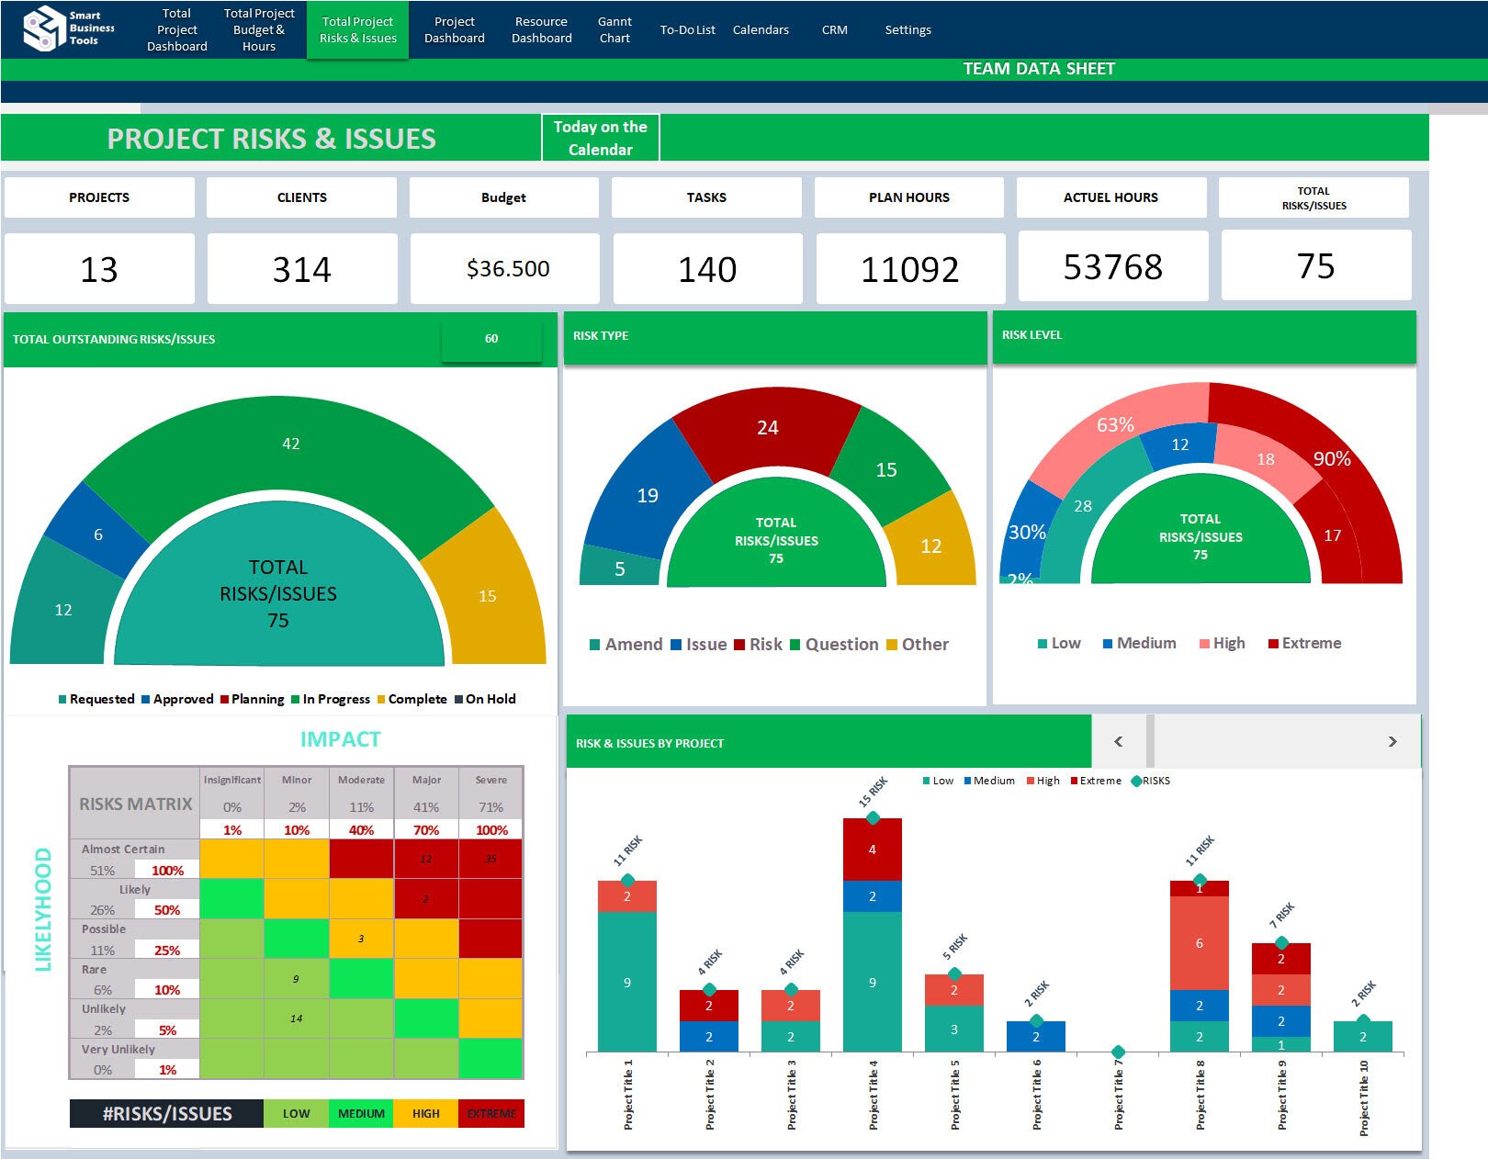Open the Calendars page

(761, 29)
